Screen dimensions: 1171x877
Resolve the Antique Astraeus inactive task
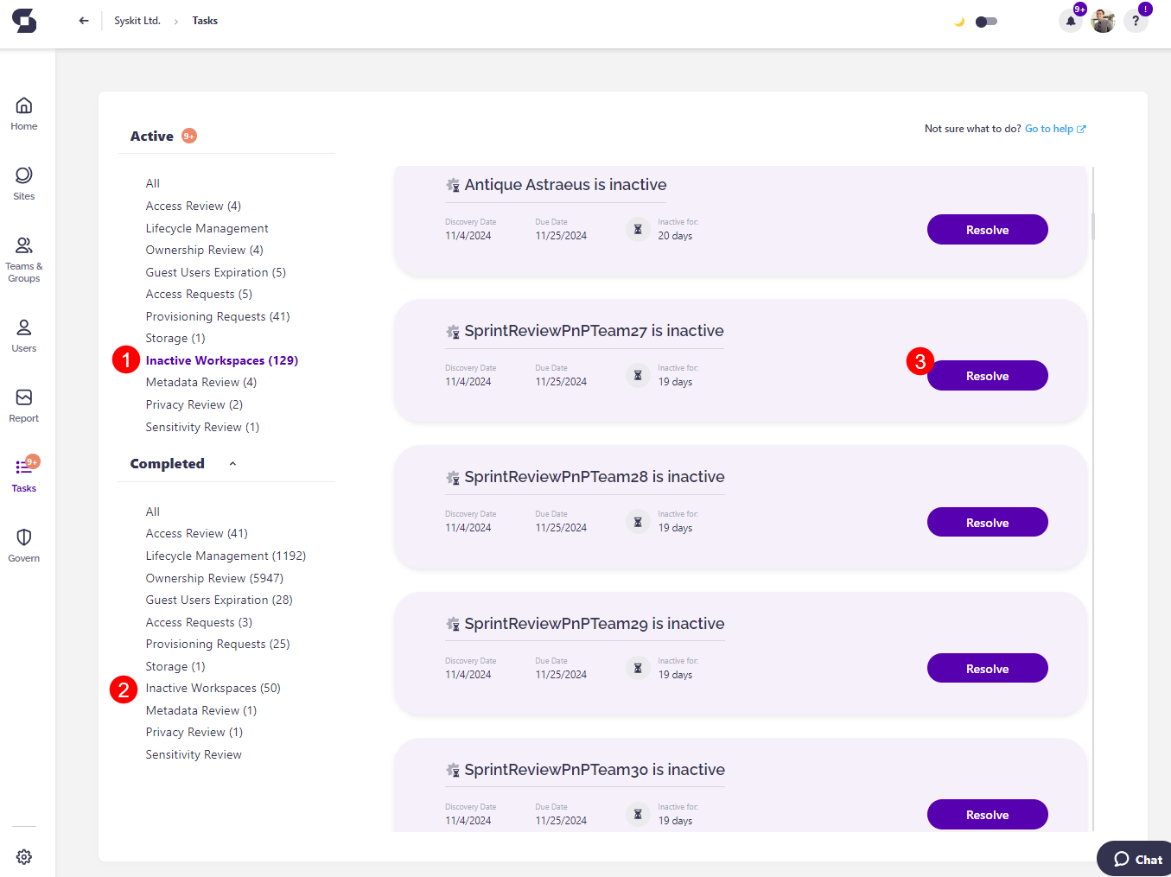(x=987, y=229)
